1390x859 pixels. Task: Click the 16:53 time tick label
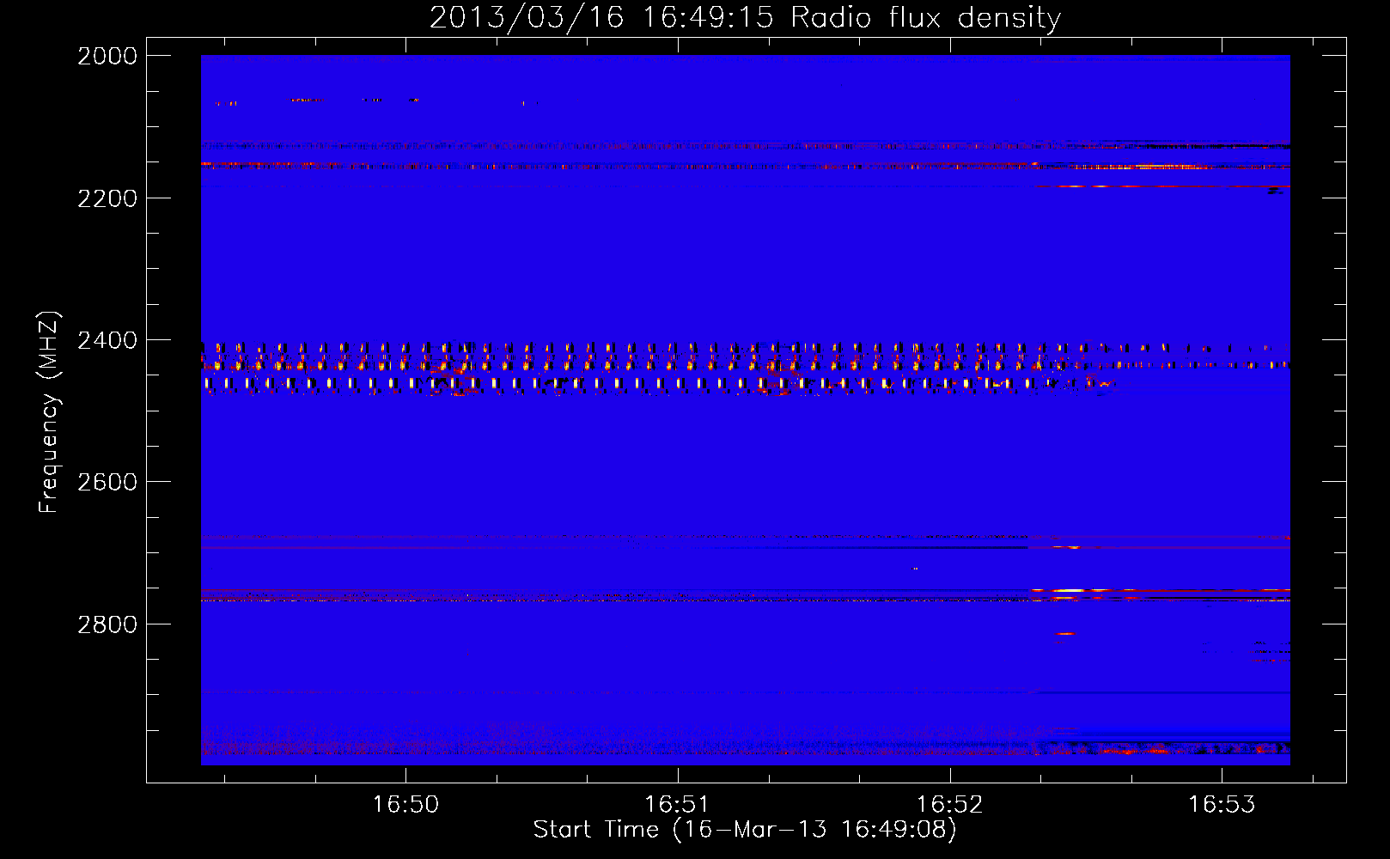[x=1222, y=804]
